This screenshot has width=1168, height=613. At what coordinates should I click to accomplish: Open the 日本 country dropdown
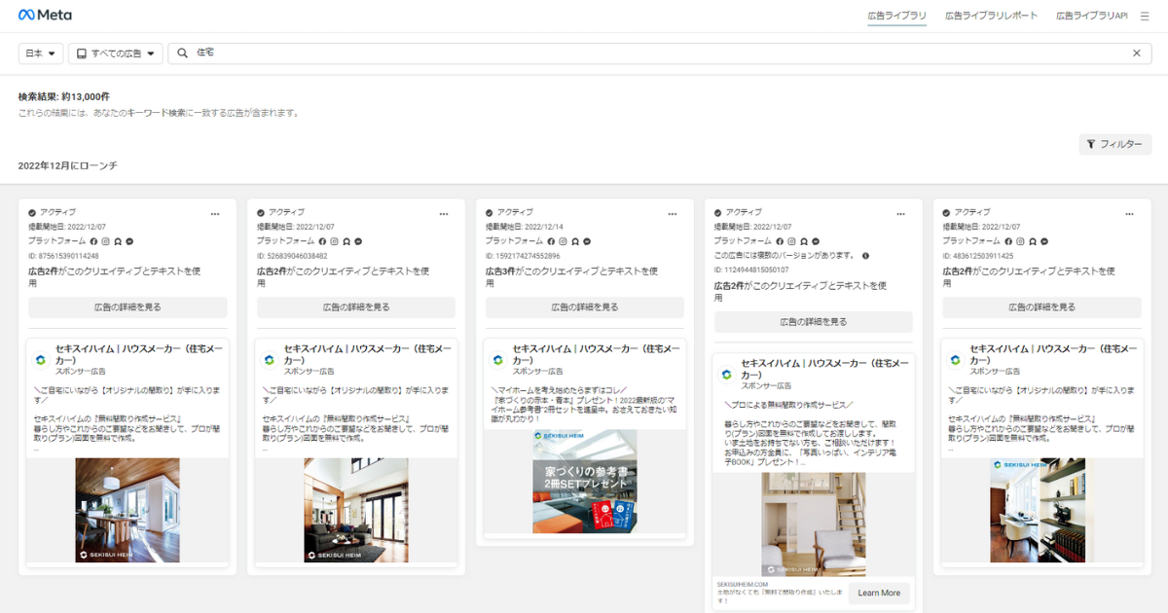click(x=41, y=54)
